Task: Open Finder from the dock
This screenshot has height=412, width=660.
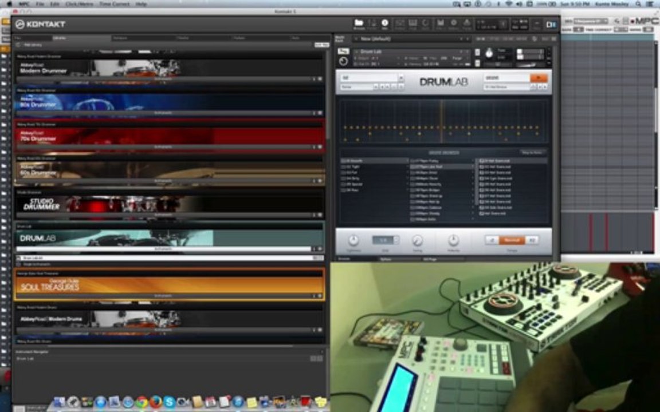Action: click(x=60, y=402)
